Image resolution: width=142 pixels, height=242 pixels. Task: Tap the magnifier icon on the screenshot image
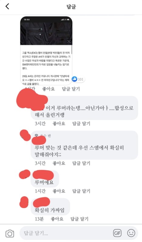(x=69, y=41)
